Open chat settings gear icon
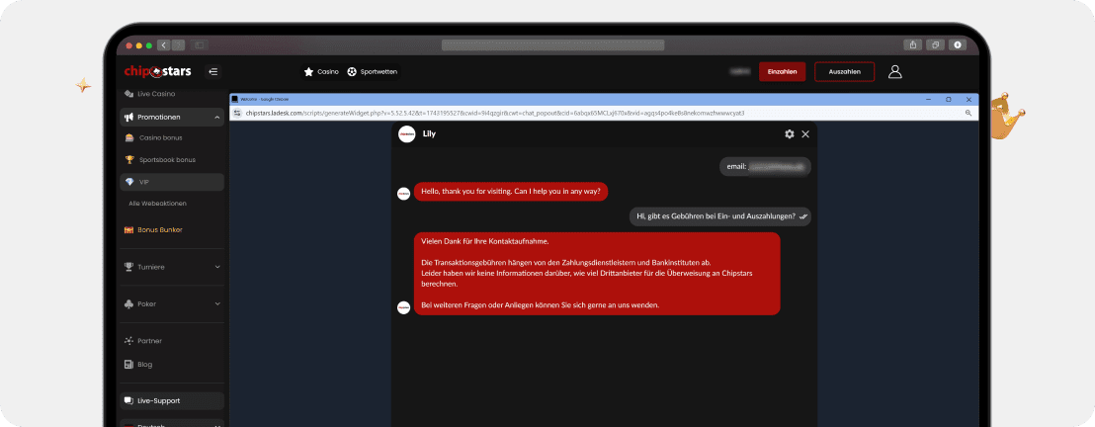This screenshot has width=1095, height=427. point(789,134)
